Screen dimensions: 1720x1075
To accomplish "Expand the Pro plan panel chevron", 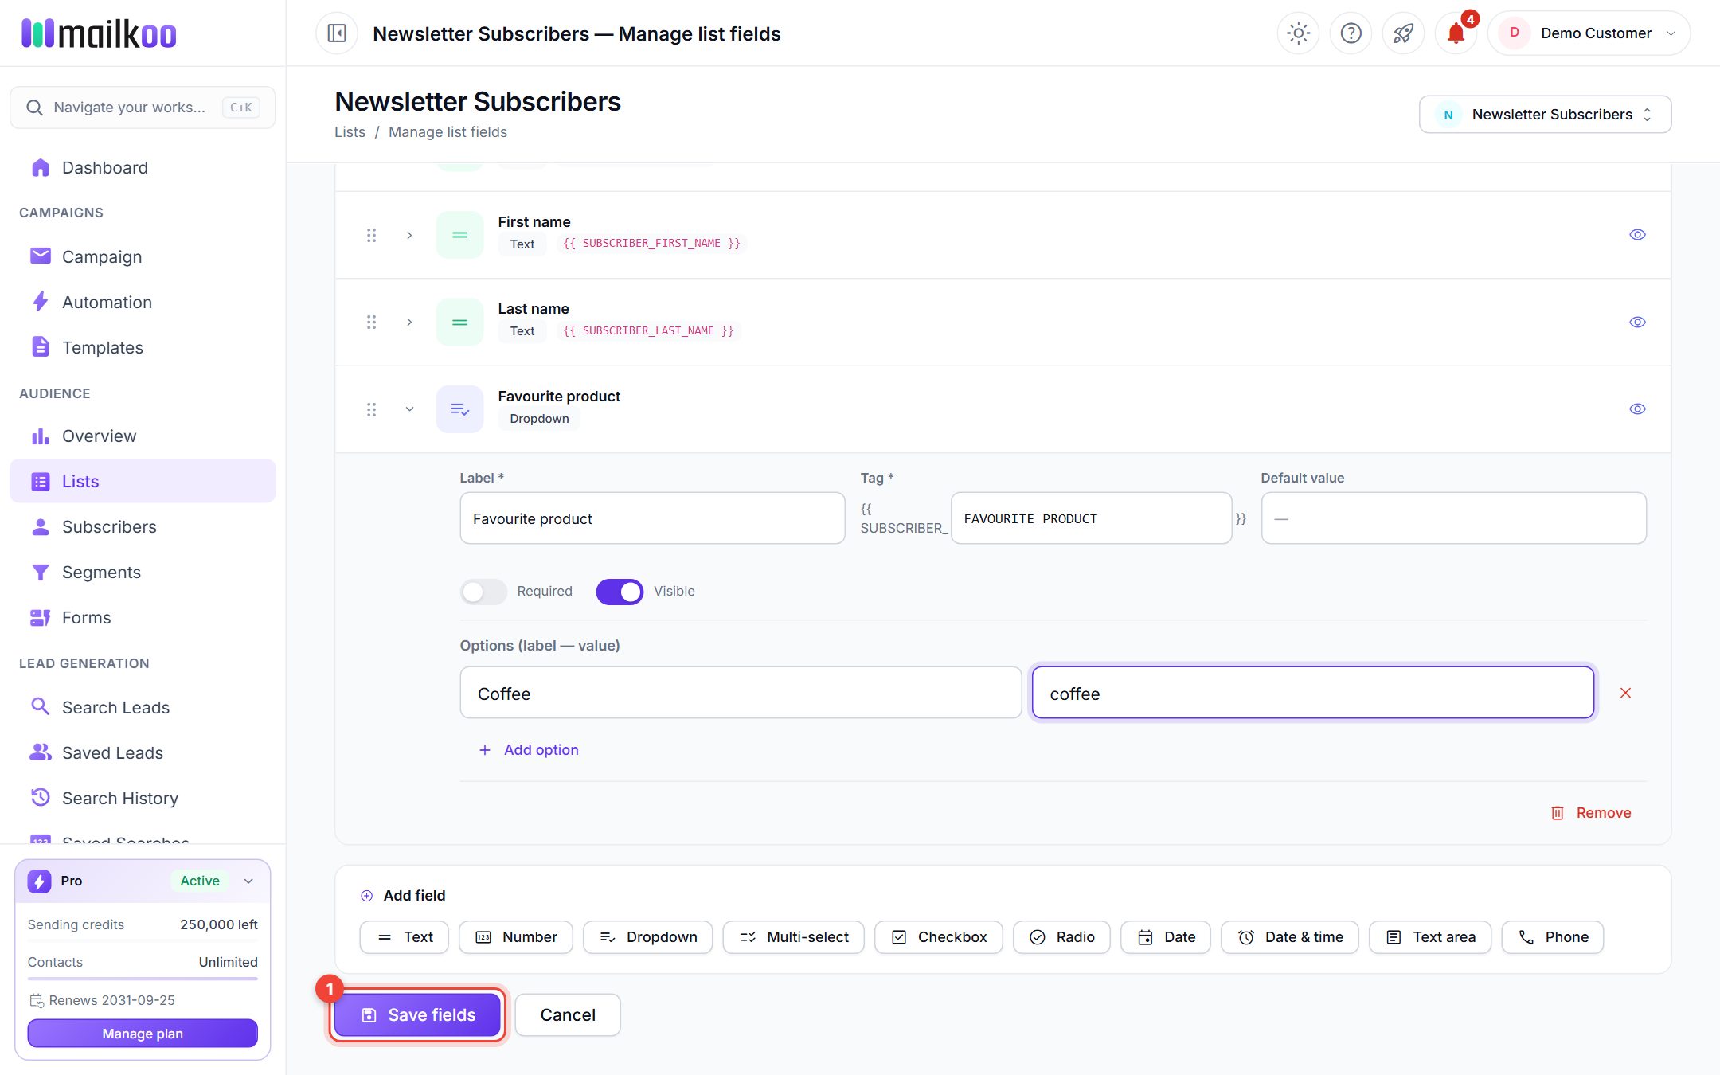I will pyautogui.click(x=248, y=881).
